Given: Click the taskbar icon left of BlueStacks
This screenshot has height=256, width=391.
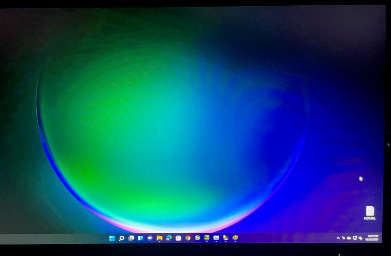Looking at the screenshot, I should tap(226, 238).
